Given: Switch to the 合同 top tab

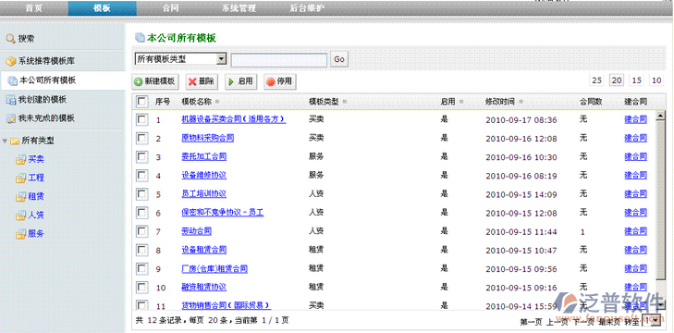Looking at the screenshot, I should click(x=171, y=7).
